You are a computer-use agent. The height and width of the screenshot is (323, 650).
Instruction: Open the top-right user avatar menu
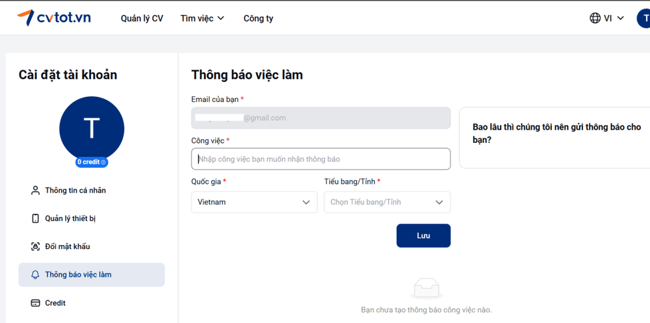click(643, 18)
